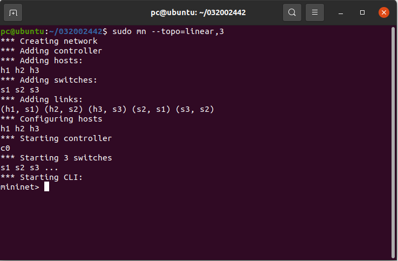Click the '*** Starting 3 switches' line
398x261 pixels.
click(56, 158)
